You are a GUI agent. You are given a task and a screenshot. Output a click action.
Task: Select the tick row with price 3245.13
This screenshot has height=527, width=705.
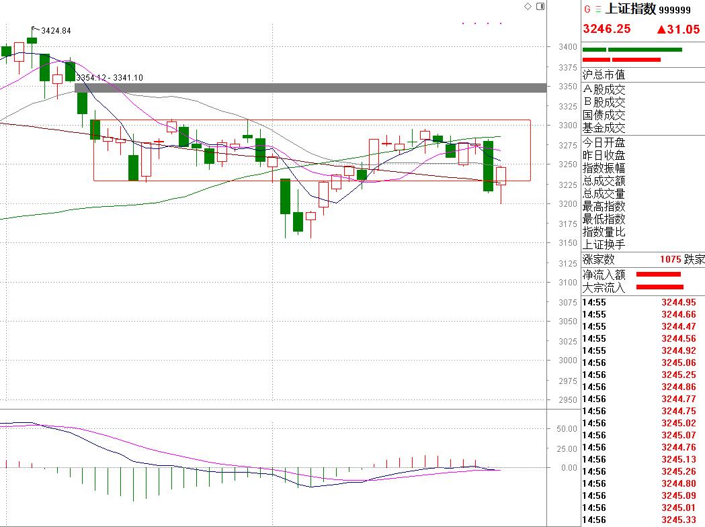643,459
